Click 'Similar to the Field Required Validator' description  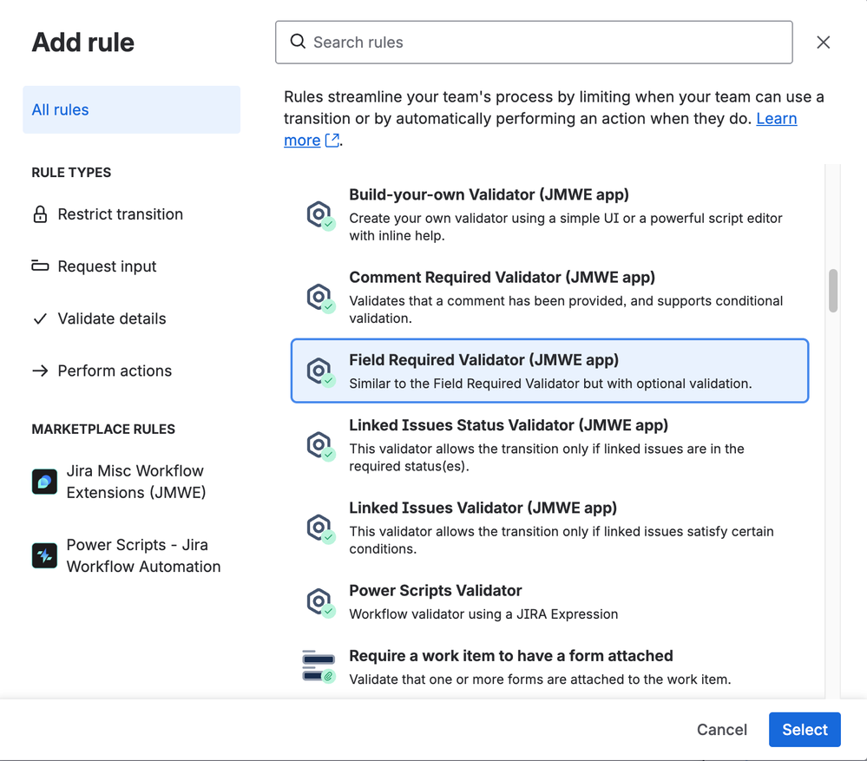tap(550, 384)
